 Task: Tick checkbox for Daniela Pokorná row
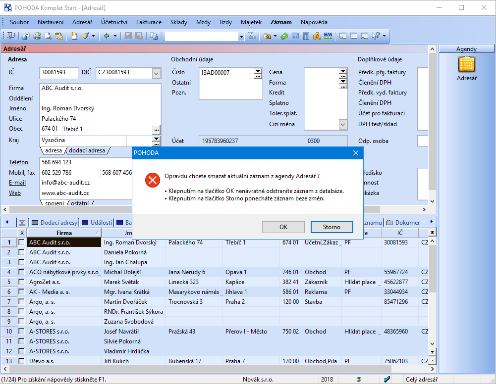point(21,252)
